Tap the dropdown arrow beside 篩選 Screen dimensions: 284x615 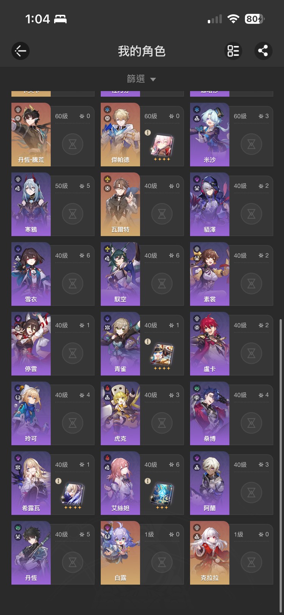(x=153, y=80)
